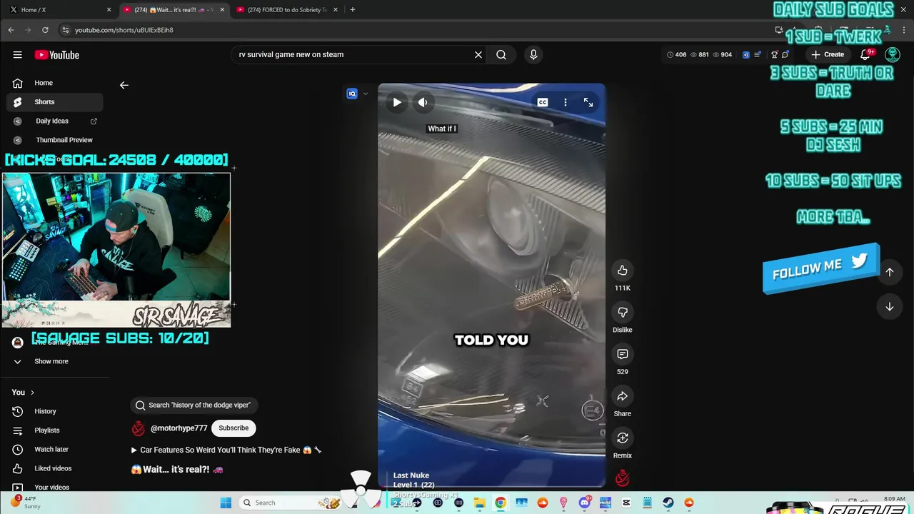
Task: Open the YouTube account avatar menu
Action: tap(893, 54)
